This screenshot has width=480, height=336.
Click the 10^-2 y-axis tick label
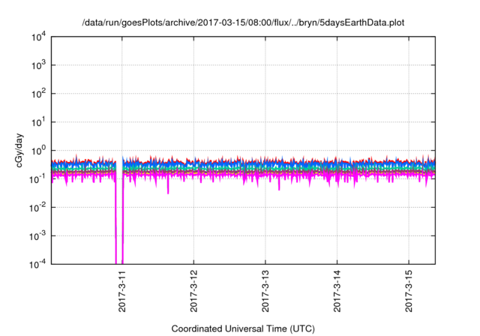[37, 208]
